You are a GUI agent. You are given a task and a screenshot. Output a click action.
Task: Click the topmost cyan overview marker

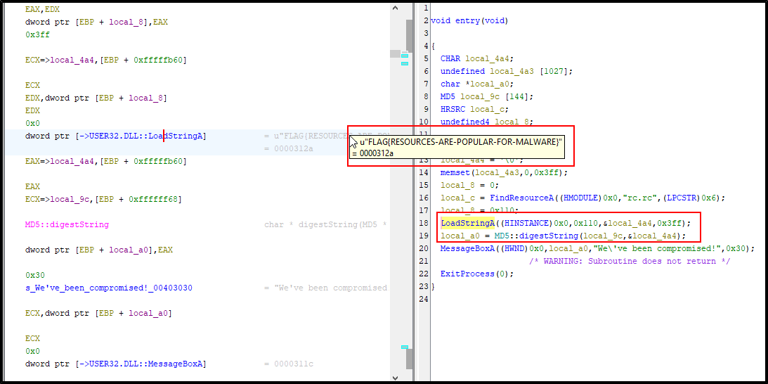click(x=404, y=55)
